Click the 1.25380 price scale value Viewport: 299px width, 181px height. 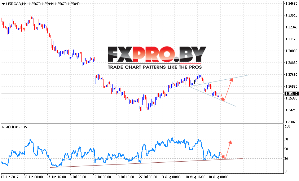point(291,98)
